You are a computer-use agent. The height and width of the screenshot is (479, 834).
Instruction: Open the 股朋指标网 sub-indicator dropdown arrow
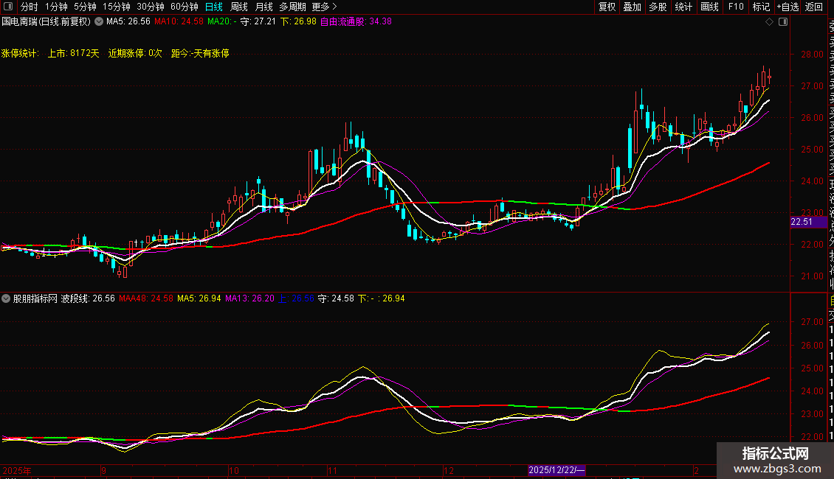[6, 298]
